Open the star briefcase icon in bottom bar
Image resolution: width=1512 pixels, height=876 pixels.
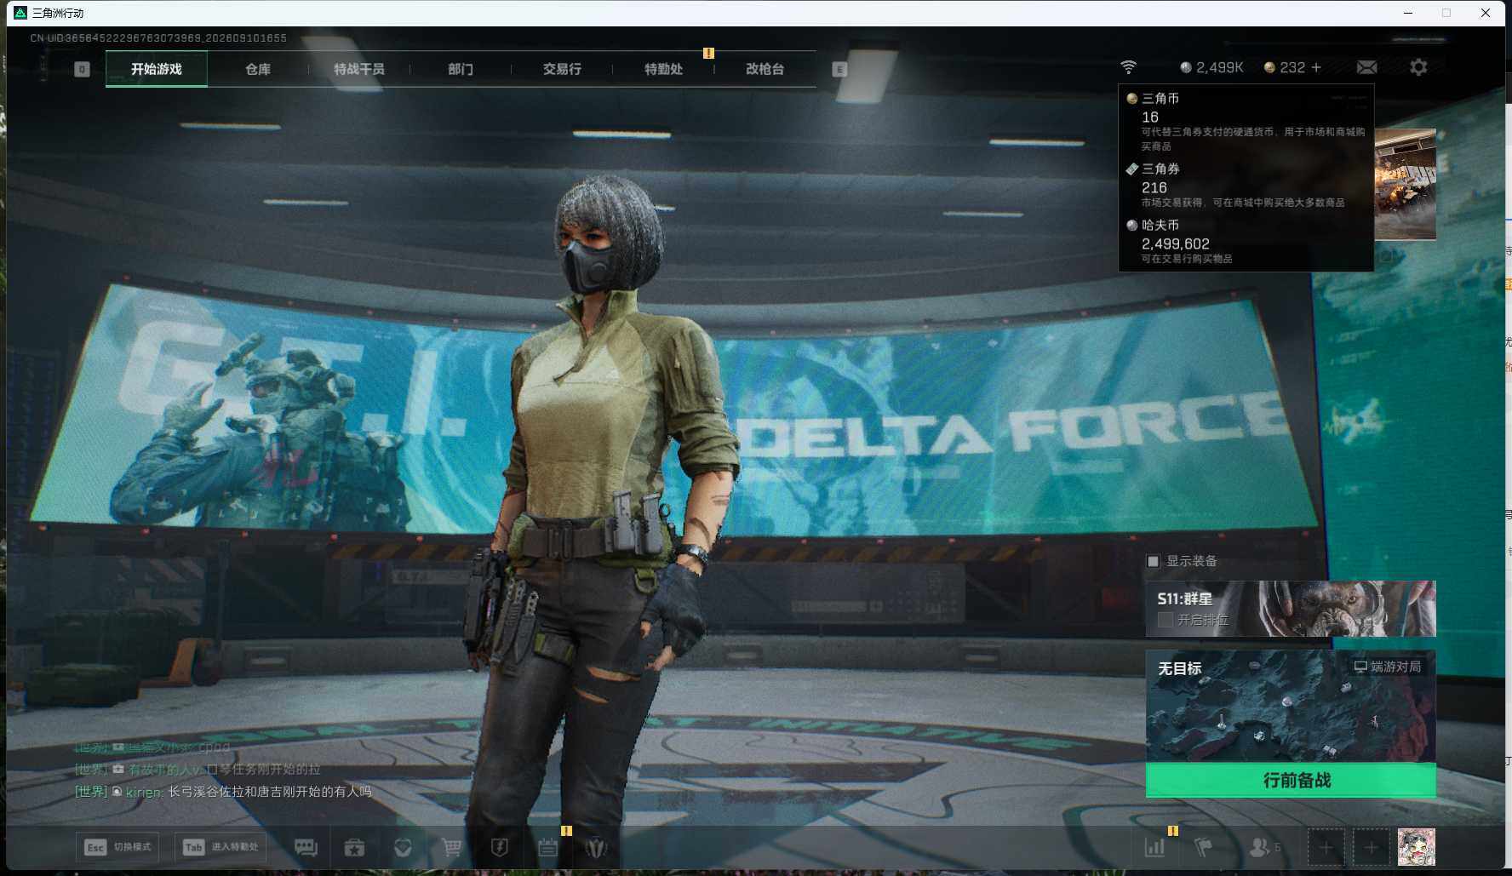click(354, 847)
